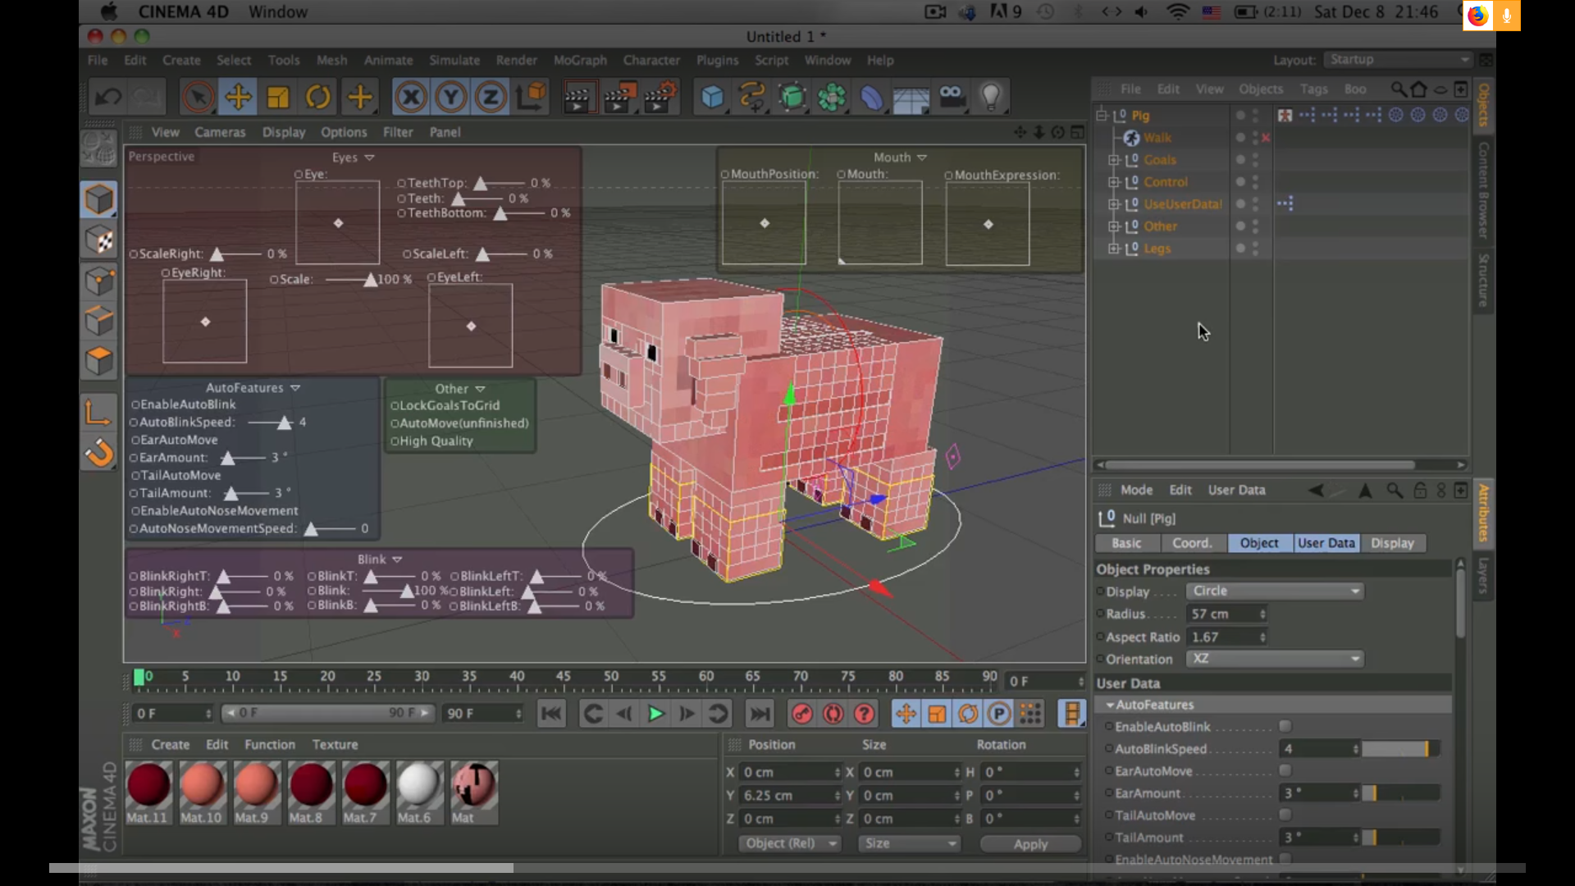
Task: Open the MoGraph menu
Action: pos(580,60)
